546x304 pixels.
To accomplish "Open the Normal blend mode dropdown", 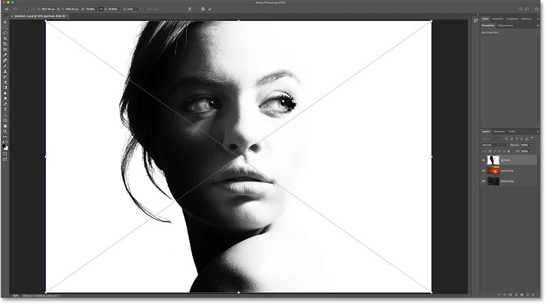I will click(x=494, y=145).
